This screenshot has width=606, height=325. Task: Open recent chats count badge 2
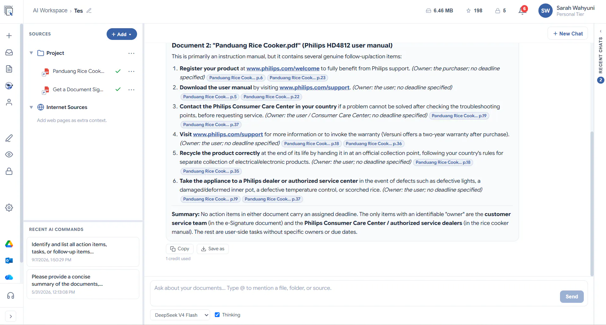click(x=601, y=80)
